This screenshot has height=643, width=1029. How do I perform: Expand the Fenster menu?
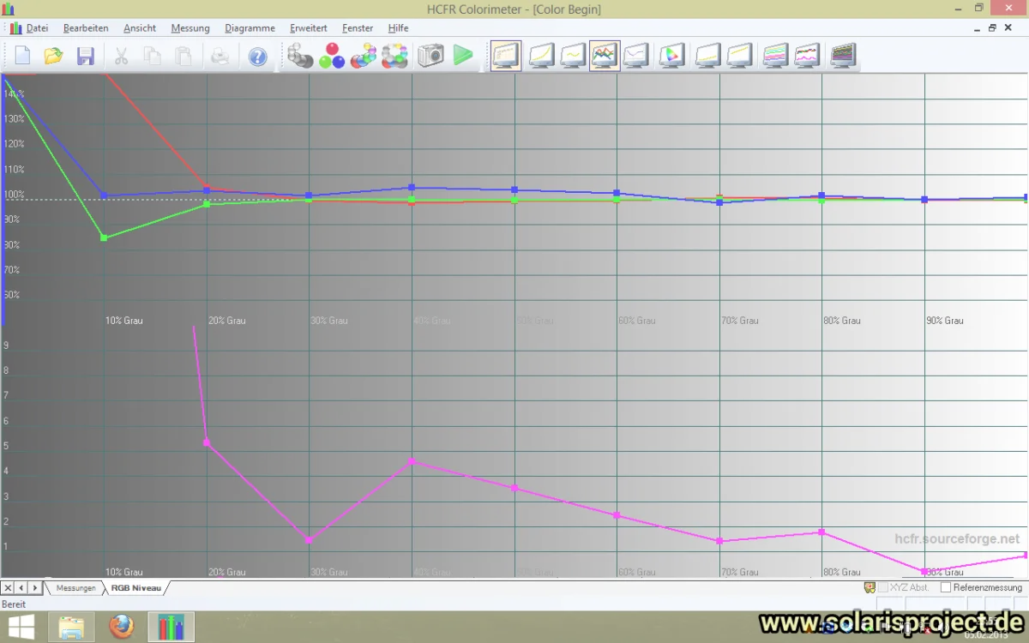[x=358, y=28]
